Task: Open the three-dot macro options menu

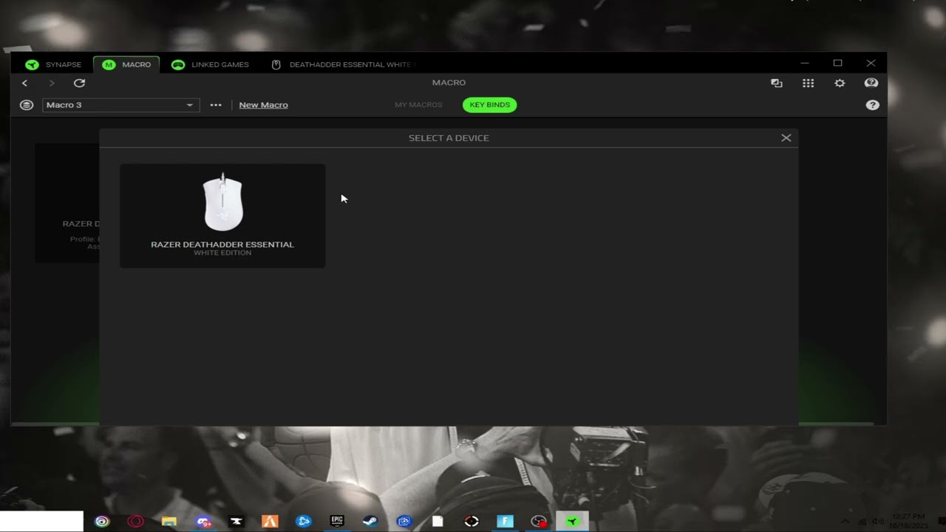Action: [x=216, y=105]
